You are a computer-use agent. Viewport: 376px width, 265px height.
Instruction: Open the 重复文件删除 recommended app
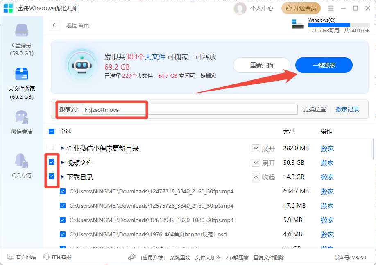pos(269,258)
